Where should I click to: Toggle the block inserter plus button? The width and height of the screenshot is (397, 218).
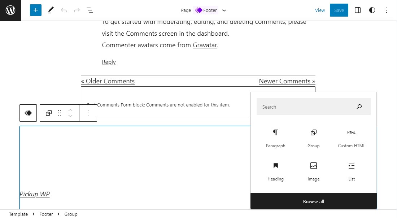tap(36, 10)
